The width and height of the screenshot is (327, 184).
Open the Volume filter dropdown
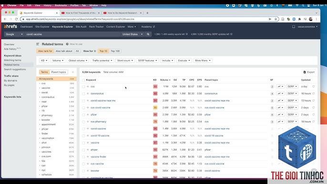pyautogui.click(x=58, y=61)
